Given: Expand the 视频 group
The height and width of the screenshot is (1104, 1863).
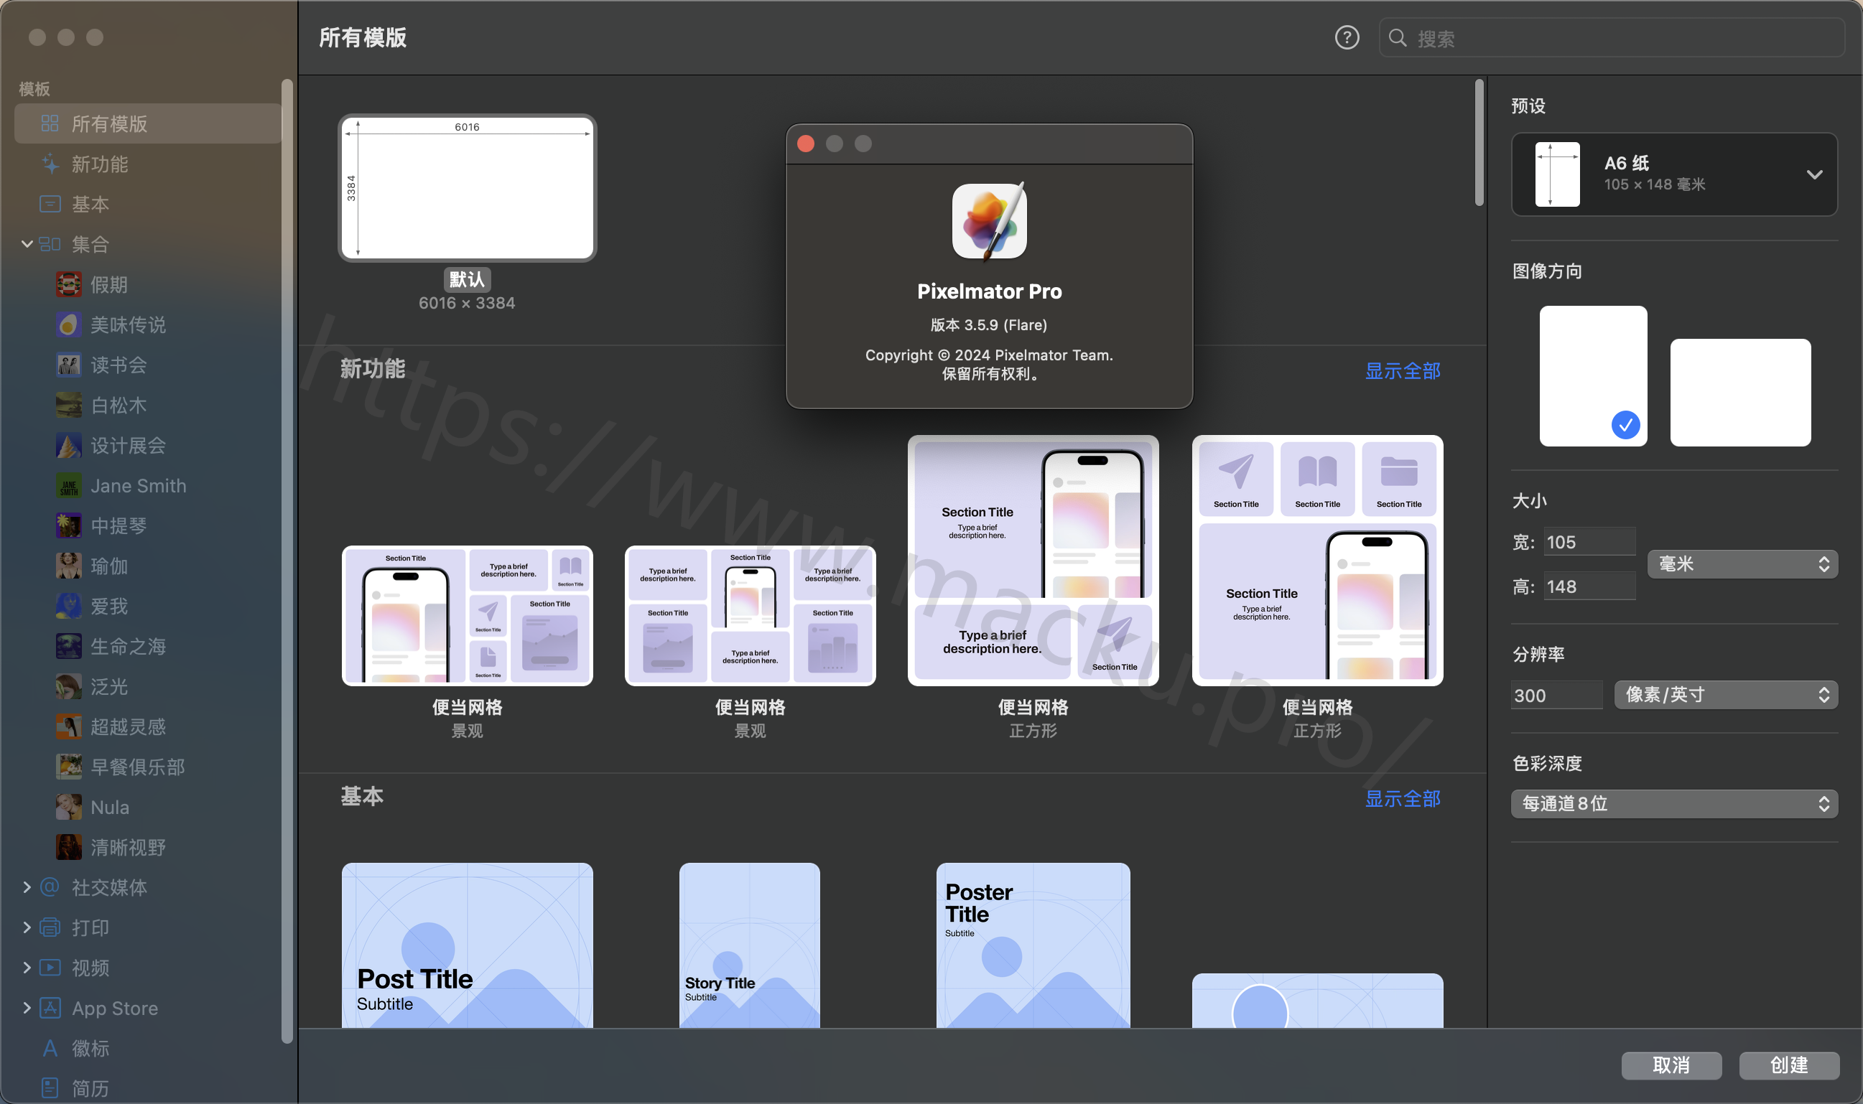Looking at the screenshot, I should (27, 967).
